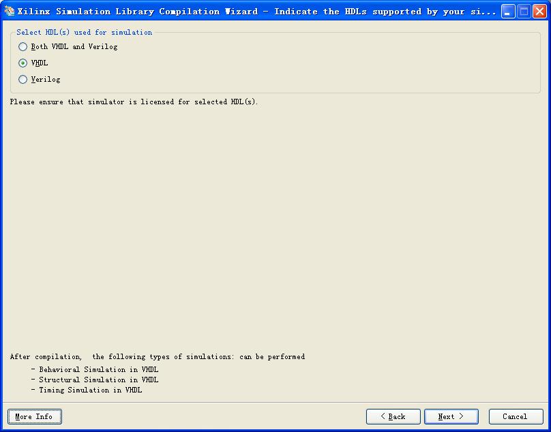Close the wizard window
This screenshot has height=432, width=551.
[539, 11]
